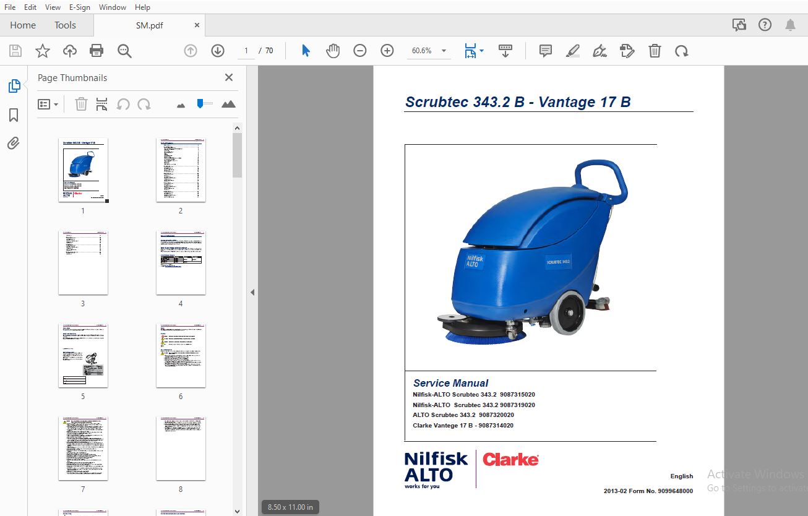The height and width of the screenshot is (516, 808).
Task: Reduce thumbnail size small mountain icon
Action: pyautogui.click(x=181, y=105)
